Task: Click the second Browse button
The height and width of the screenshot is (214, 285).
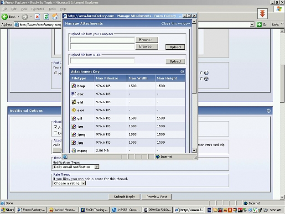Action: (147, 47)
